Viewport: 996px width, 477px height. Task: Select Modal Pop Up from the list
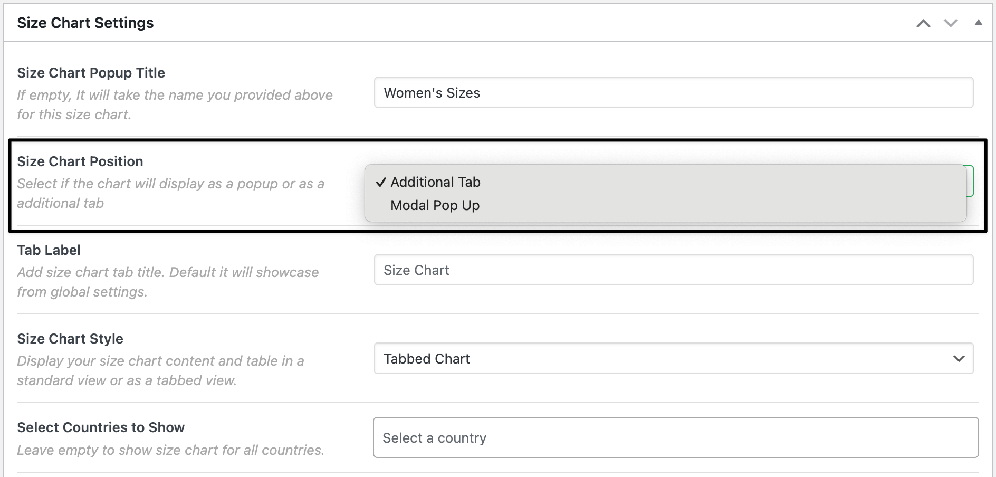435,206
